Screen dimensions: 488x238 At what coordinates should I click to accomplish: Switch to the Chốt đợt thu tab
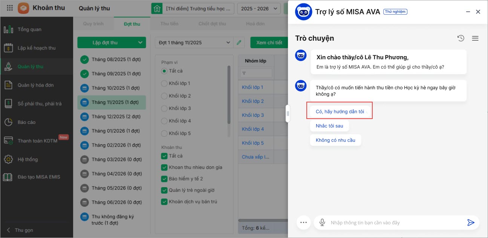coord(212,24)
